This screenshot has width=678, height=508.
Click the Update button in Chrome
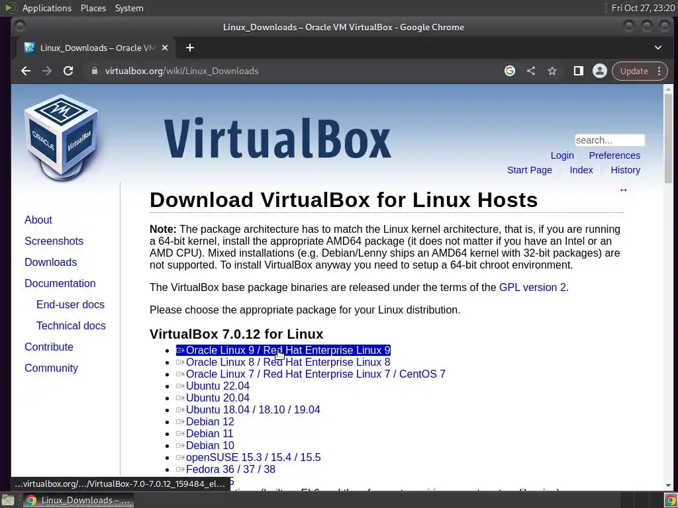coord(634,71)
